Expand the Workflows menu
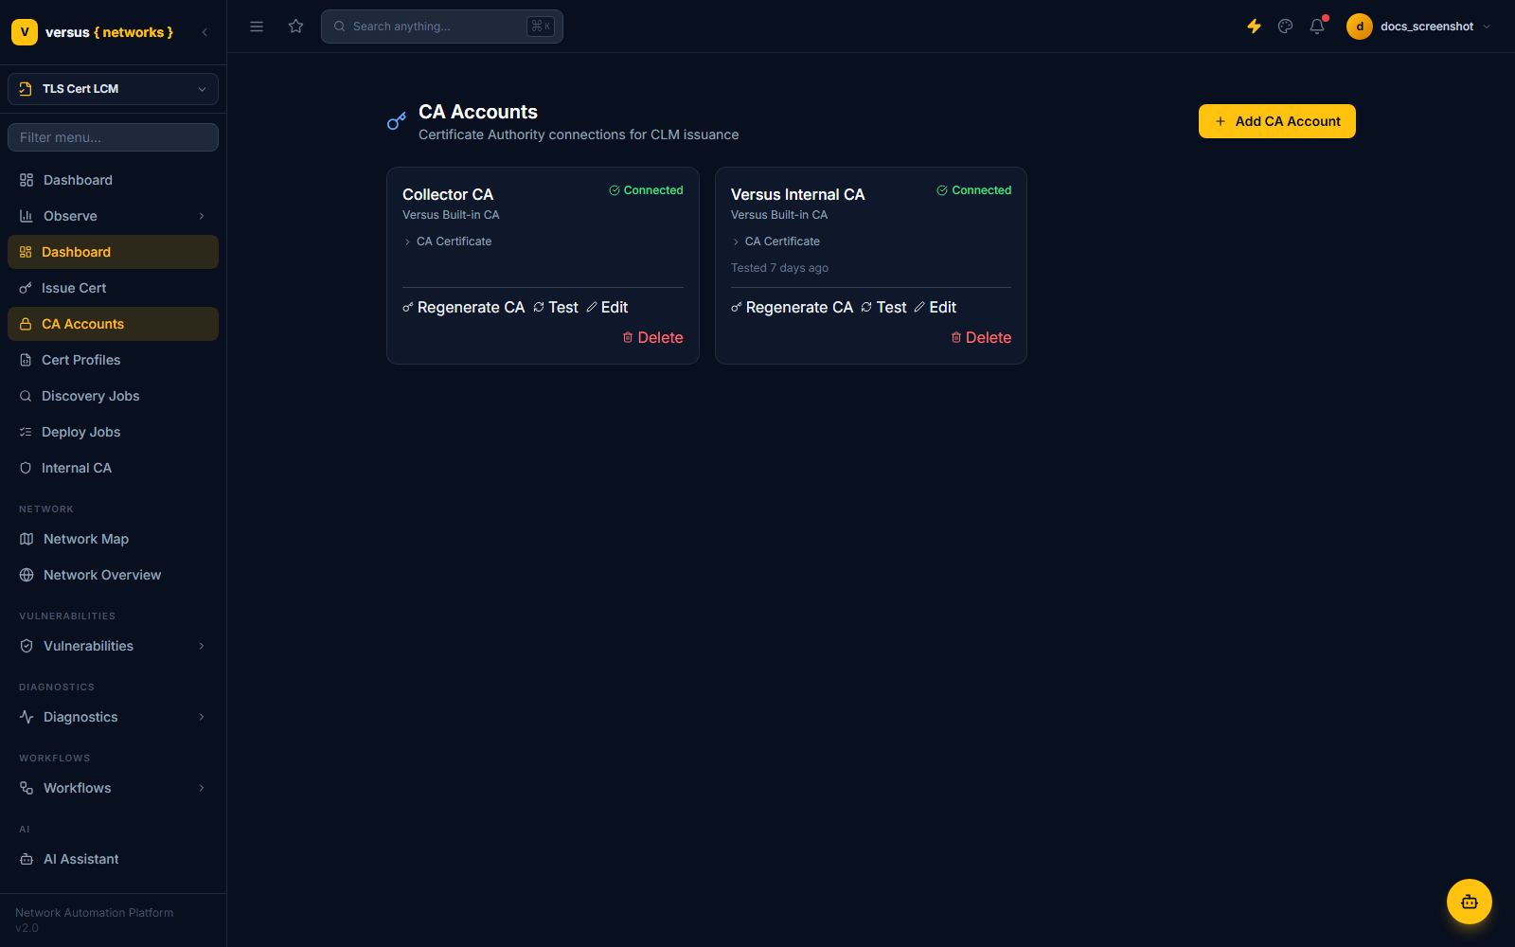 pos(114,788)
